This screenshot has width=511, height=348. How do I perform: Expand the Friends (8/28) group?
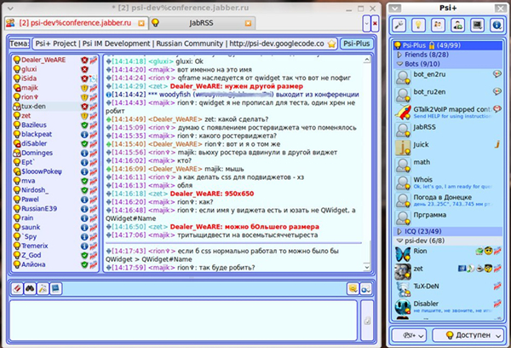[399, 55]
